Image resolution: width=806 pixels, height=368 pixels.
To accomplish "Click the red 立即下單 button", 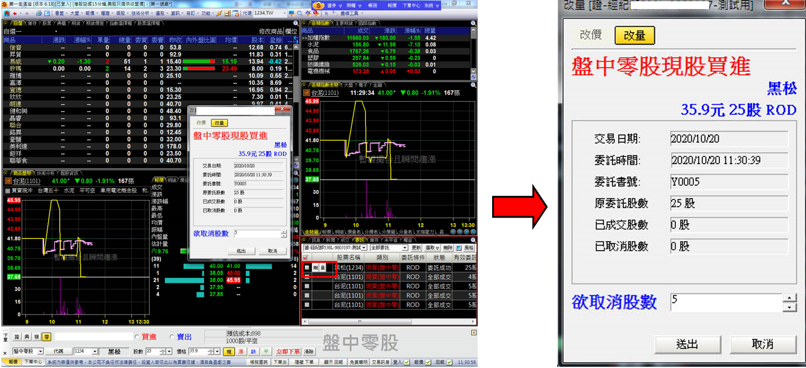I will [287, 351].
